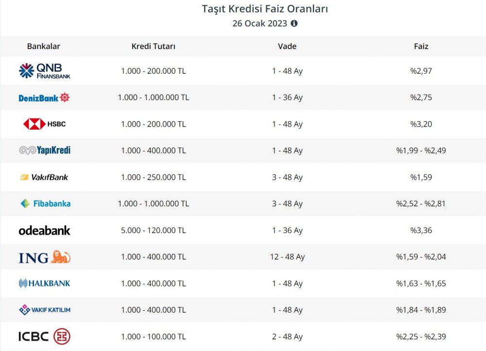
Task: Sort by the Bankalar column header
Action: [44, 47]
